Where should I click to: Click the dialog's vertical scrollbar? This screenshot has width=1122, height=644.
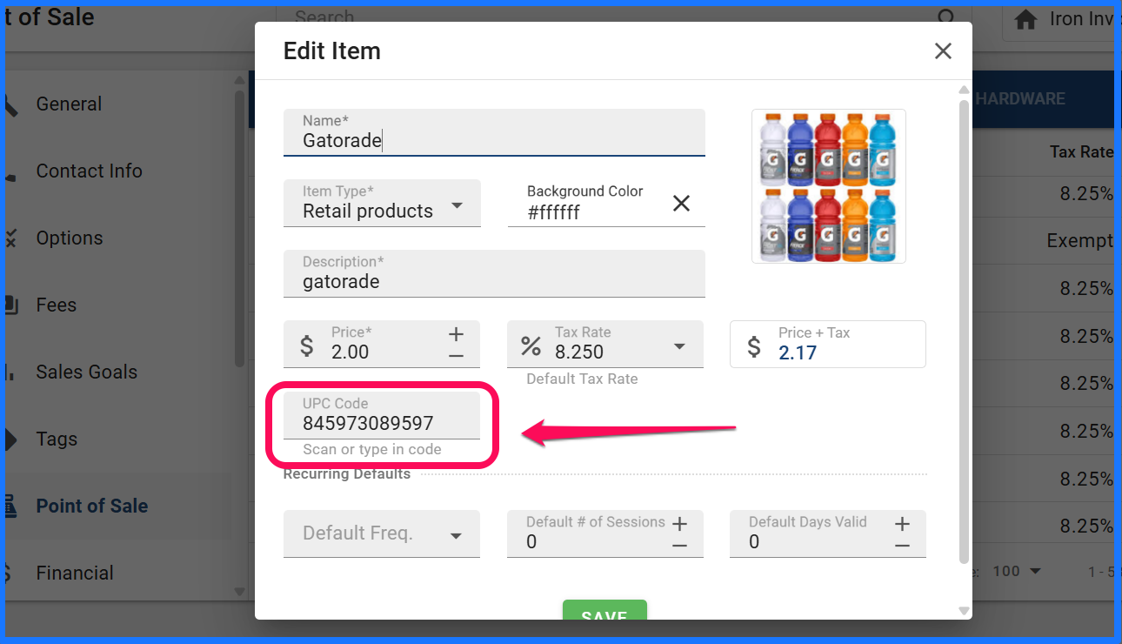pos(964,331)
